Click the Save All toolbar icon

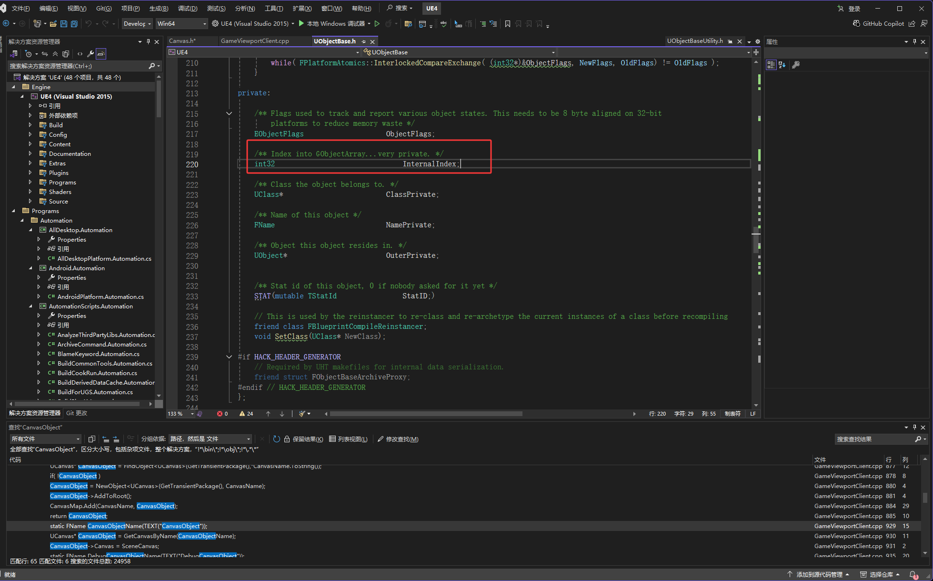coord(74,24)
